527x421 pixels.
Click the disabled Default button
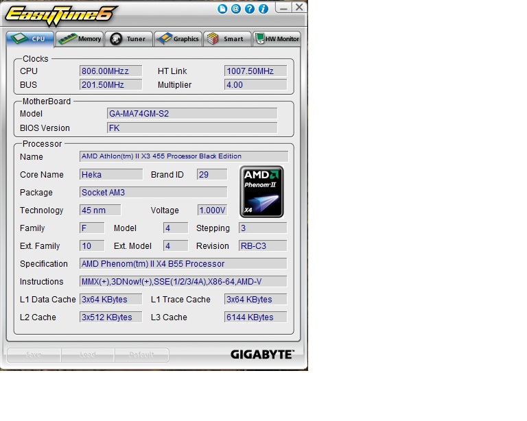141,355
